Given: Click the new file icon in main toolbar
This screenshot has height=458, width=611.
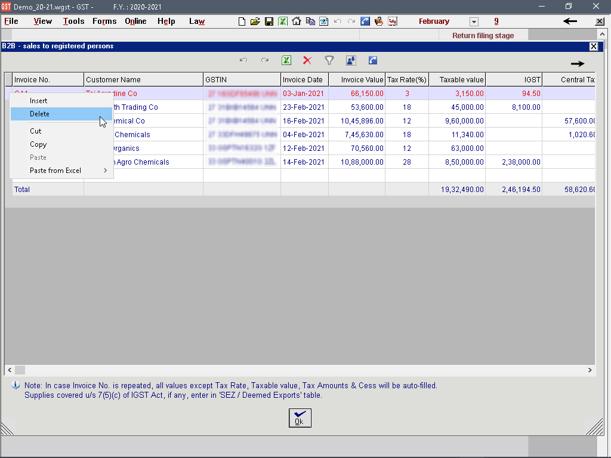Looking at the screenshot, I should pyautogui.click(x=242, y=21).
